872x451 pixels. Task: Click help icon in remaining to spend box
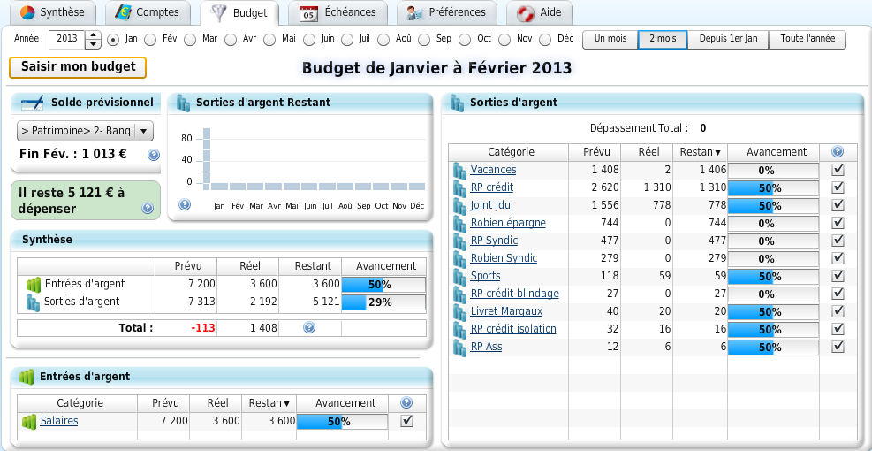pyautogui.click(x=148, y=209)
